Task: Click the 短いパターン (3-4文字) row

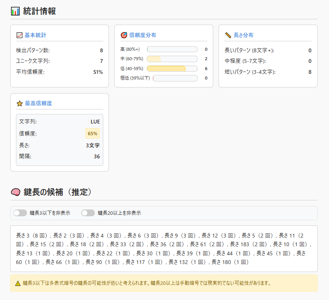Action: click(250, 72)
